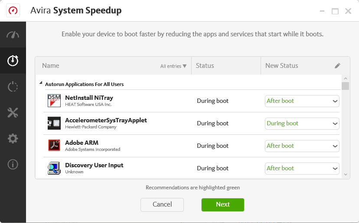Click the New Status column header

282,66
